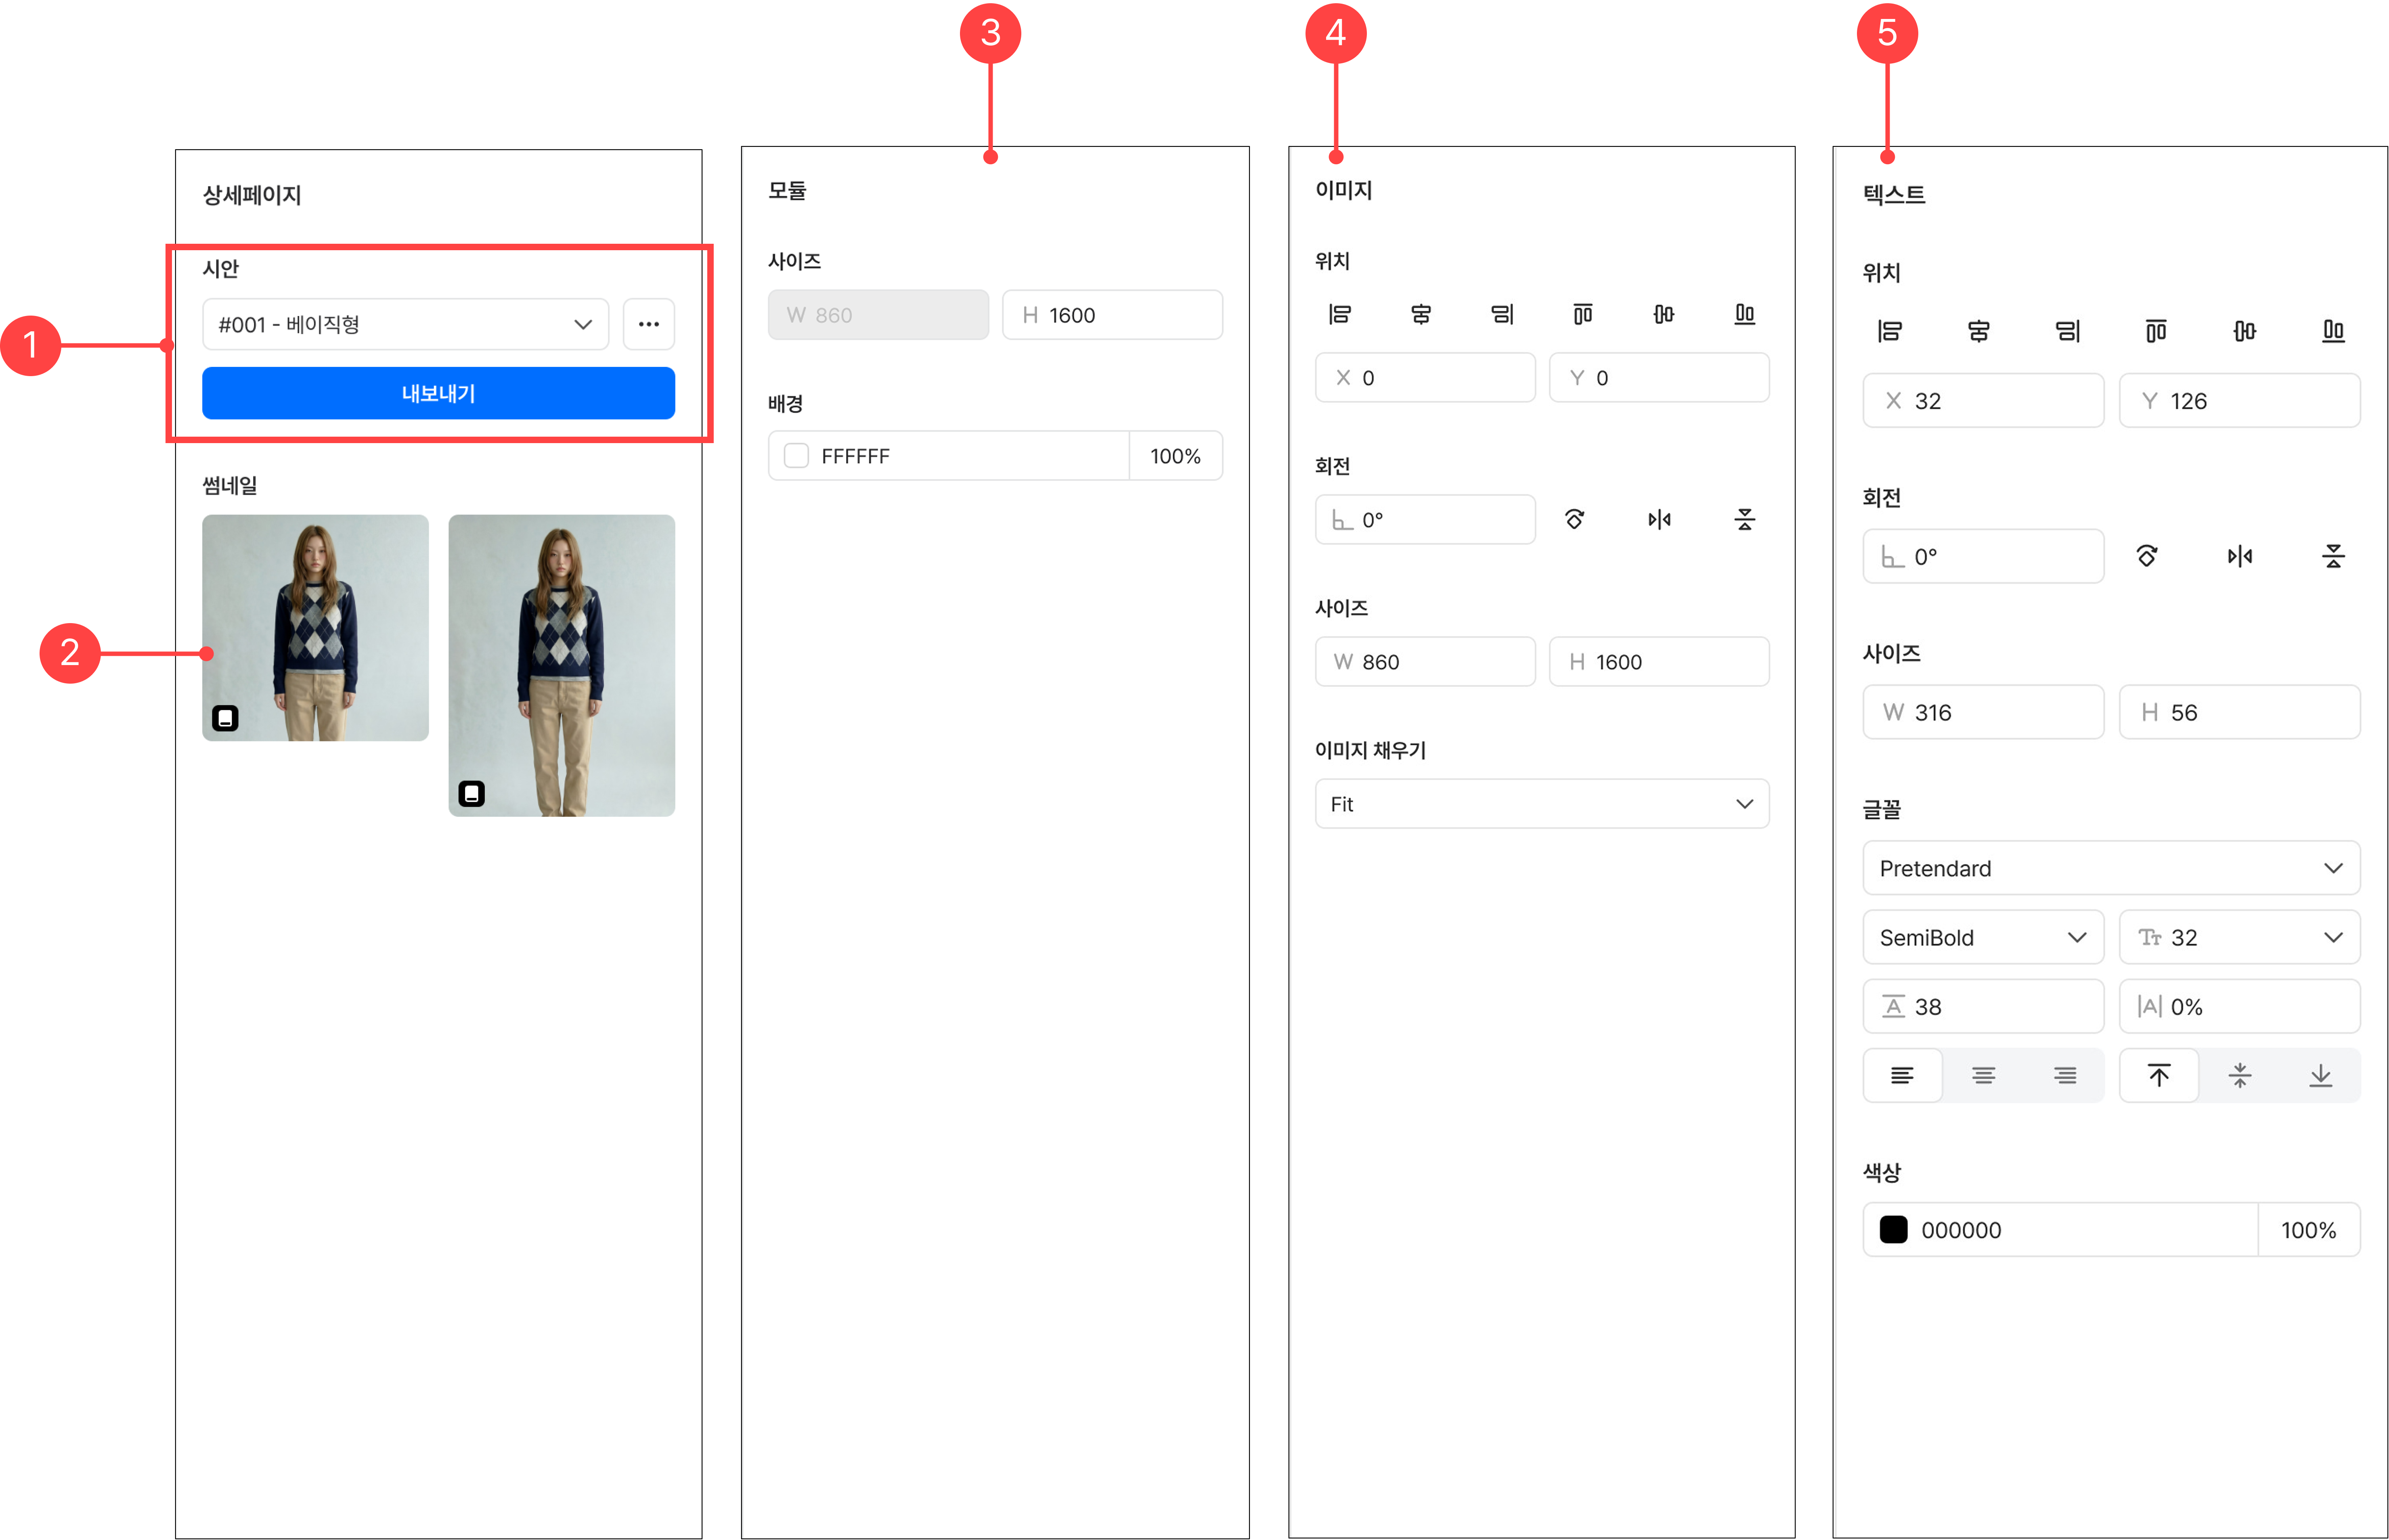Viewport: 2389px width, 1540px height.
Task: Open the more options menu beside 시안
Action: click(x=649, y=324)
